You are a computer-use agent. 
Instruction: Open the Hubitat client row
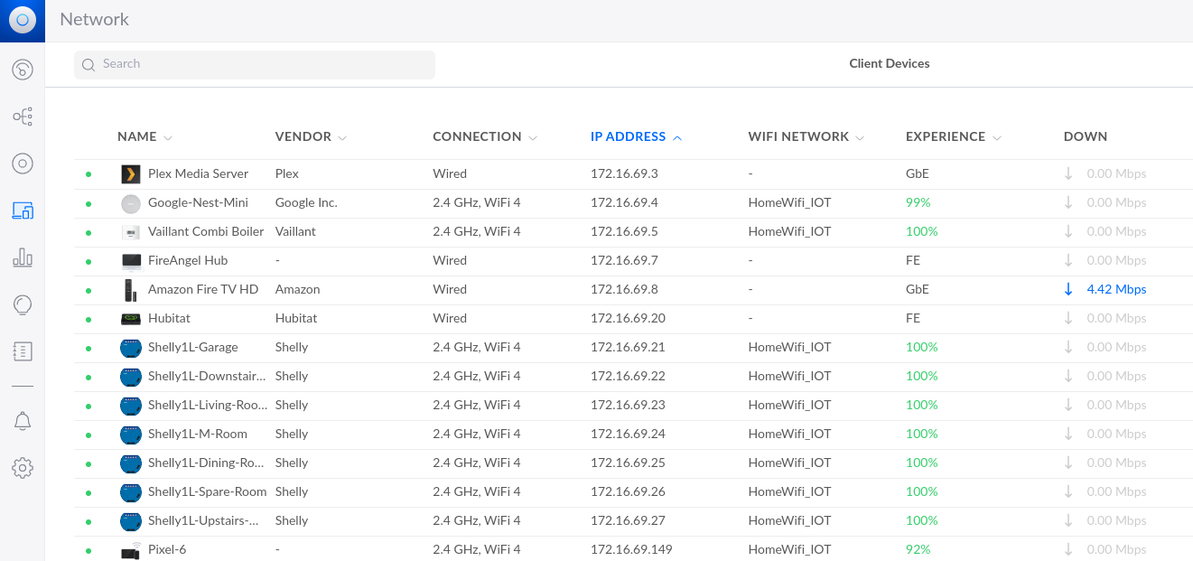[169, 318]
